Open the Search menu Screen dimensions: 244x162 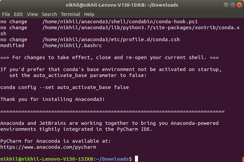49,14
